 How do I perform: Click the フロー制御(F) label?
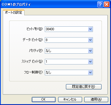pos(33,72)
